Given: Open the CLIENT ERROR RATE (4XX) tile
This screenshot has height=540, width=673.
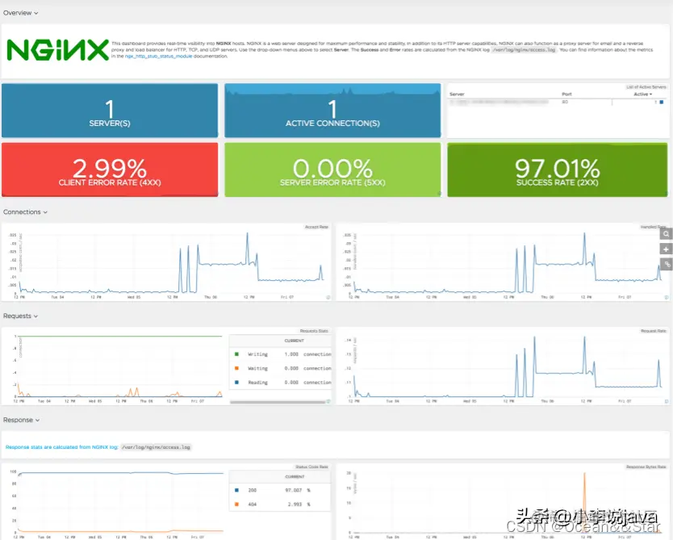Looking at the screenshot, I should (110, 170).
